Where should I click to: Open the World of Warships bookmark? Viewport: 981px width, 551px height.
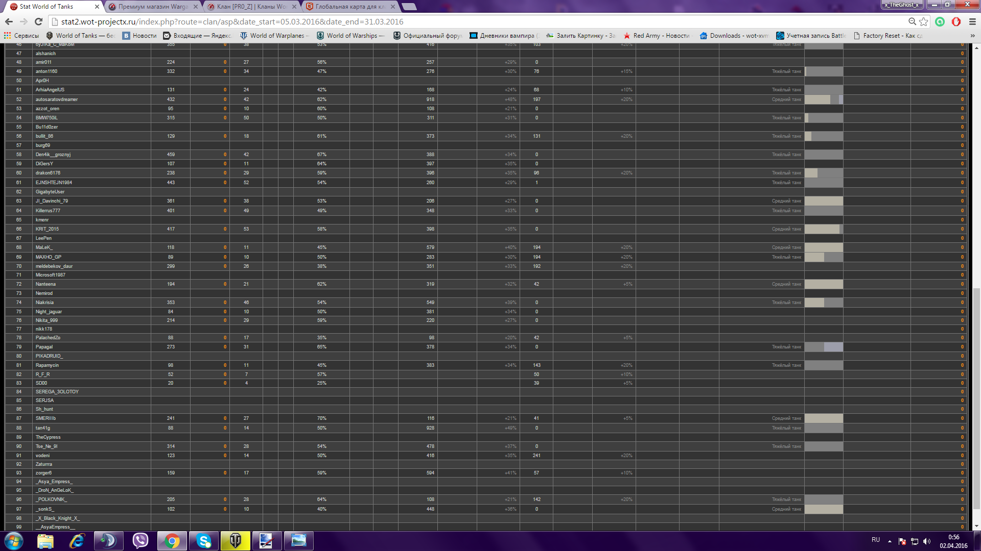351,36
